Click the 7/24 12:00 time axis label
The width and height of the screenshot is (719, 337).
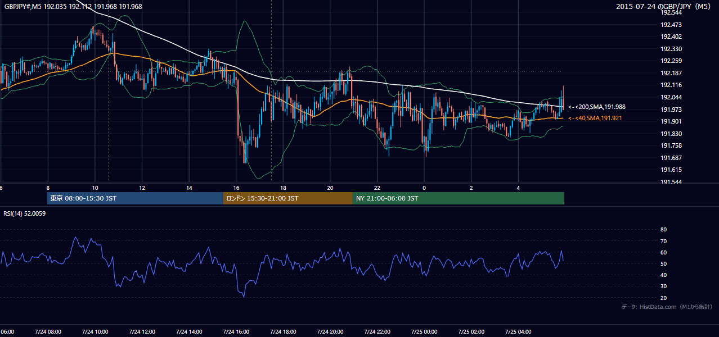pyautogui.click(x=142, y=331)
